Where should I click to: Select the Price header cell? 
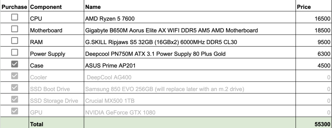coord(314,6)
